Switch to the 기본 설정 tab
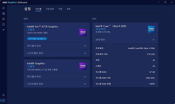 [50, 9]
